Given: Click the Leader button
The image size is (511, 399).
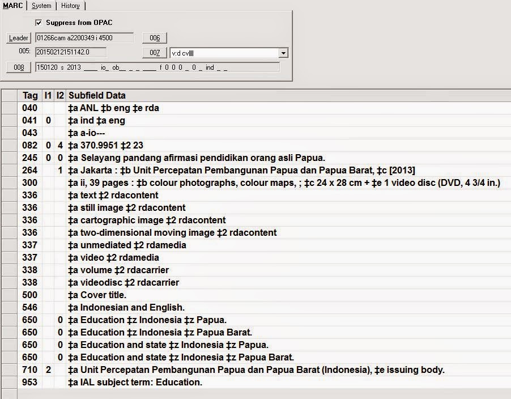Looking at the screenshot, I should pos(18,38).
